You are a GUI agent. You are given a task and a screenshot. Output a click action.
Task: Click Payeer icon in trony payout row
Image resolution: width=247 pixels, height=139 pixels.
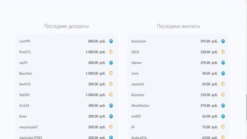pyautogui.click(x=223, y=73)
